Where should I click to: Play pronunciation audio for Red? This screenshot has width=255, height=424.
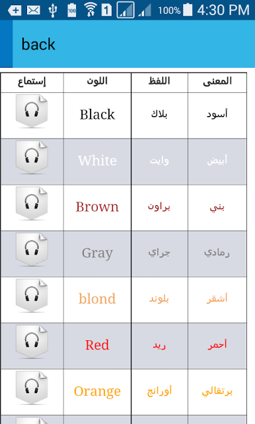pos(32,342)
